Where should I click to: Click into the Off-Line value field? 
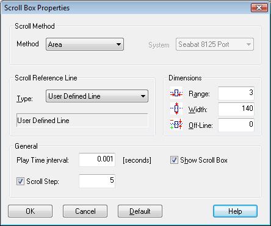pyautogui.click(x=236, y=125)
